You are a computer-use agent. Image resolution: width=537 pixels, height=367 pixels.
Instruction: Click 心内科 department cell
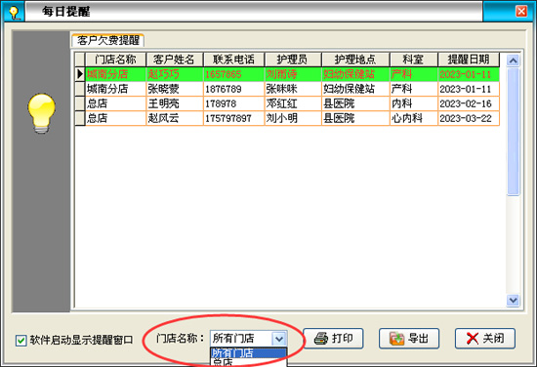[414, 118]
